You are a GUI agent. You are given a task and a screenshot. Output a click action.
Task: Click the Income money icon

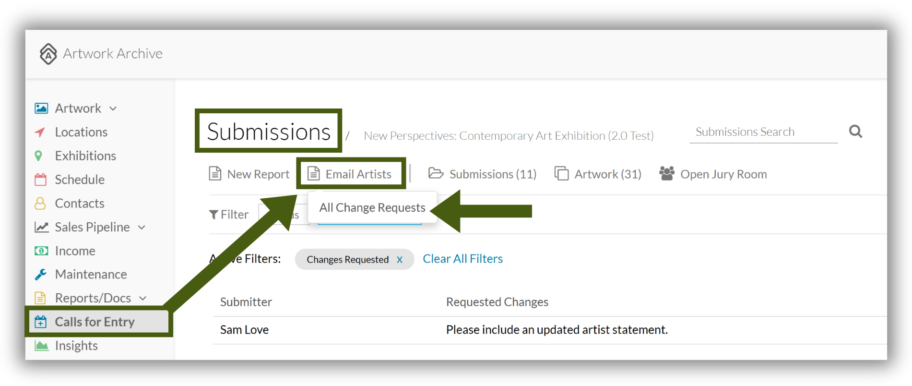41,251
